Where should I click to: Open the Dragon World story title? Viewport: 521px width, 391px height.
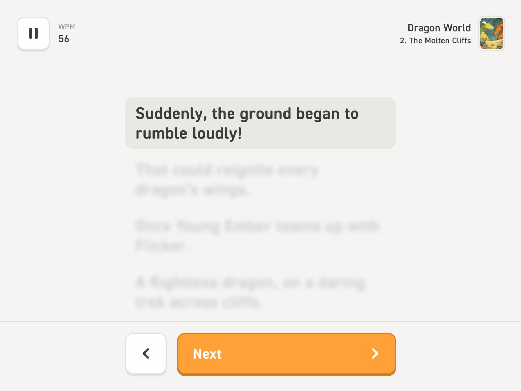[x=439, y=28]
